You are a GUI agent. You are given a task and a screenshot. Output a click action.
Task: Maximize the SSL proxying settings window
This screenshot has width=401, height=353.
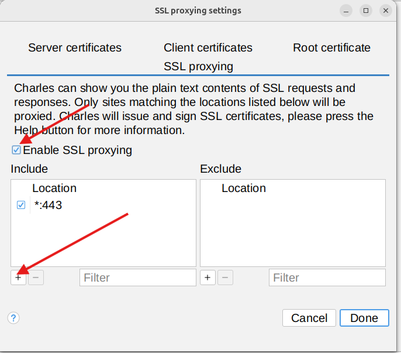(366, 11)
